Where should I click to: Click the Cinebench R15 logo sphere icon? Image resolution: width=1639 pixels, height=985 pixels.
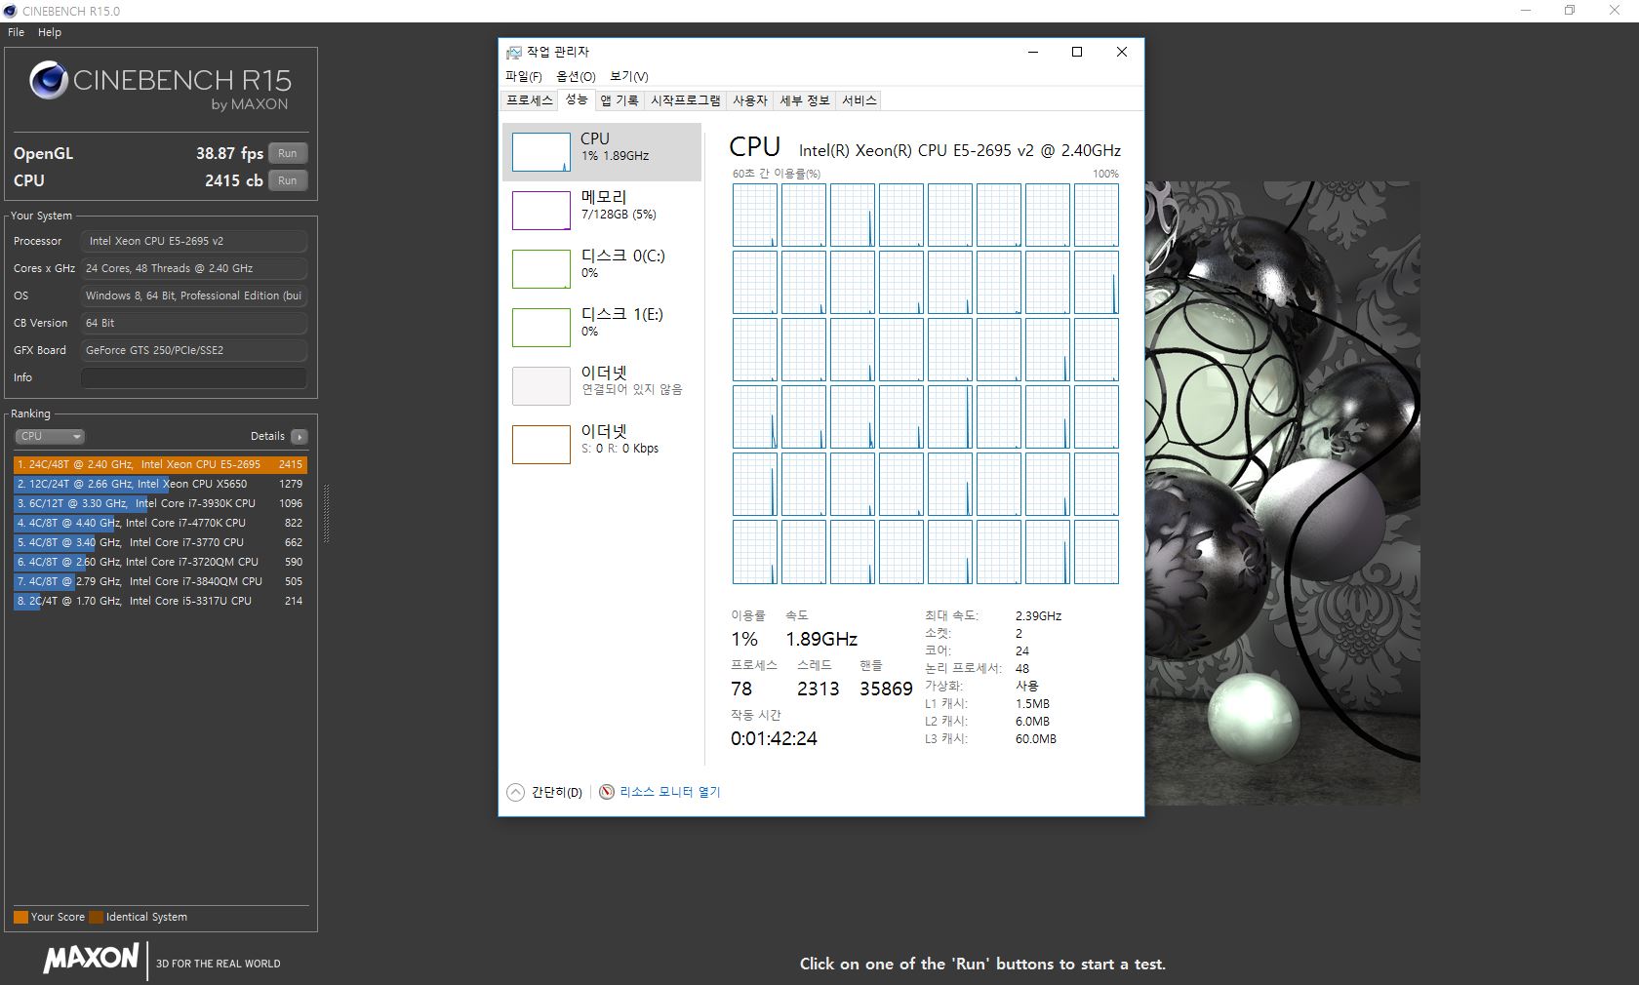[x=48, y=80]
